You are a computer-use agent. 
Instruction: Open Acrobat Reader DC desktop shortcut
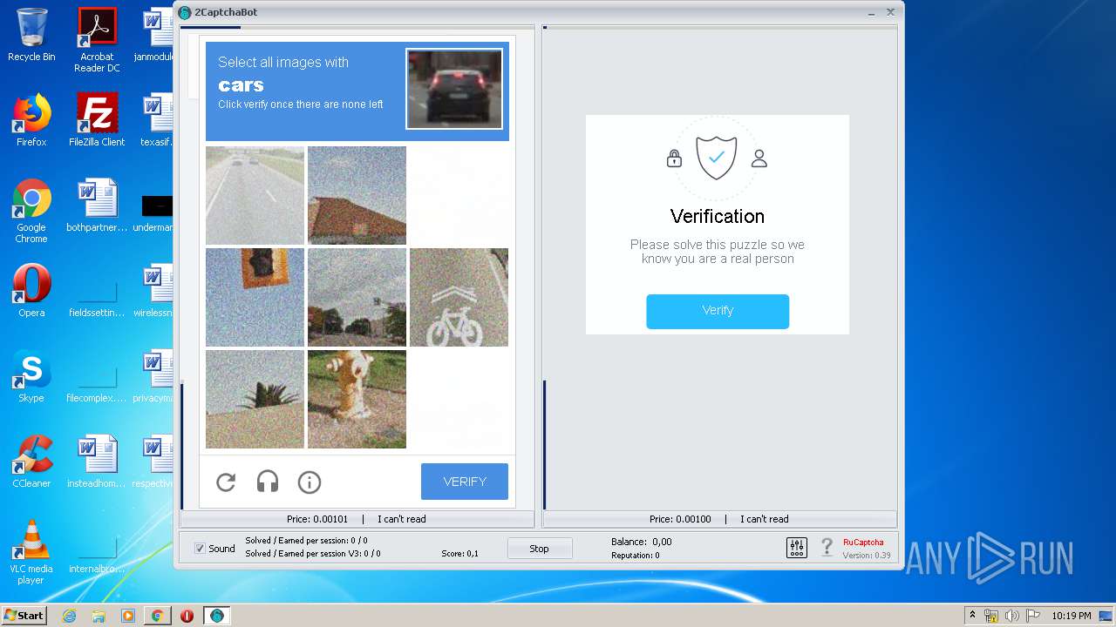click(x=97, y=39)
